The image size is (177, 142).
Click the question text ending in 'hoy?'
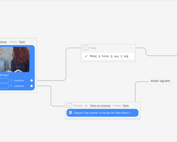4,75
